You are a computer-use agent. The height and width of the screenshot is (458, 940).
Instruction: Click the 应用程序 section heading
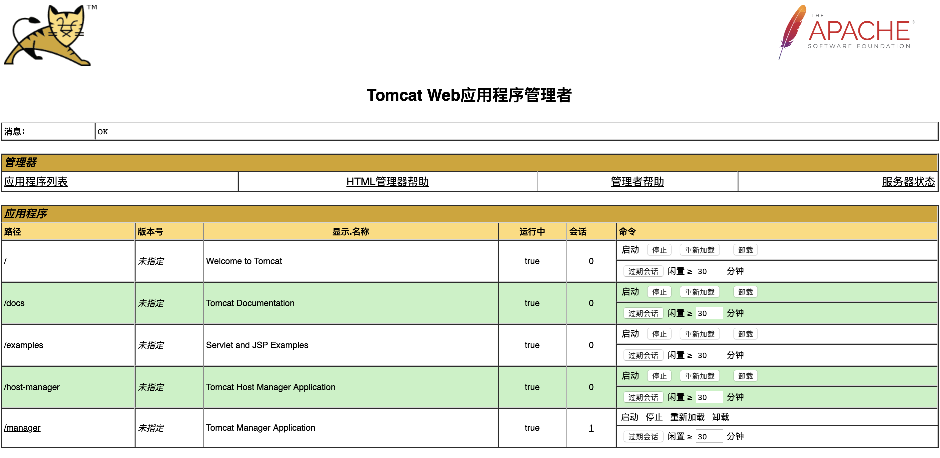(26, 214)
